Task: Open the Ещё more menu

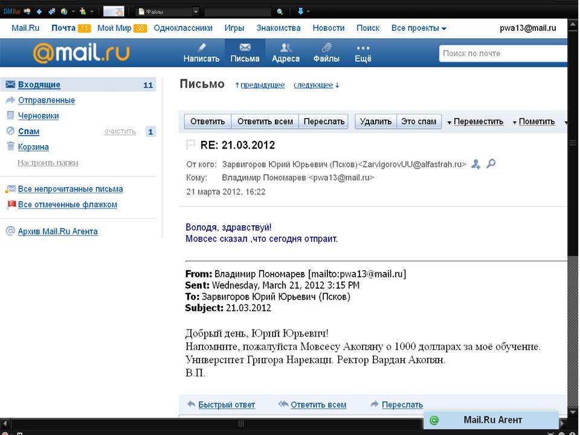Action: coord(363,53)
